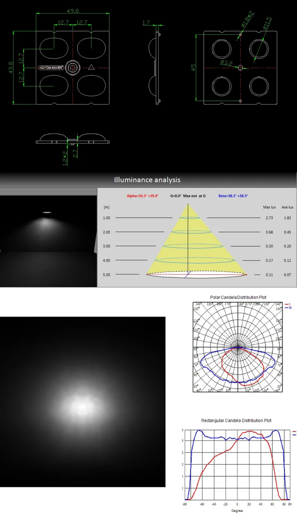Click the grayscale light spot image
297x519 pixels.
83,402
